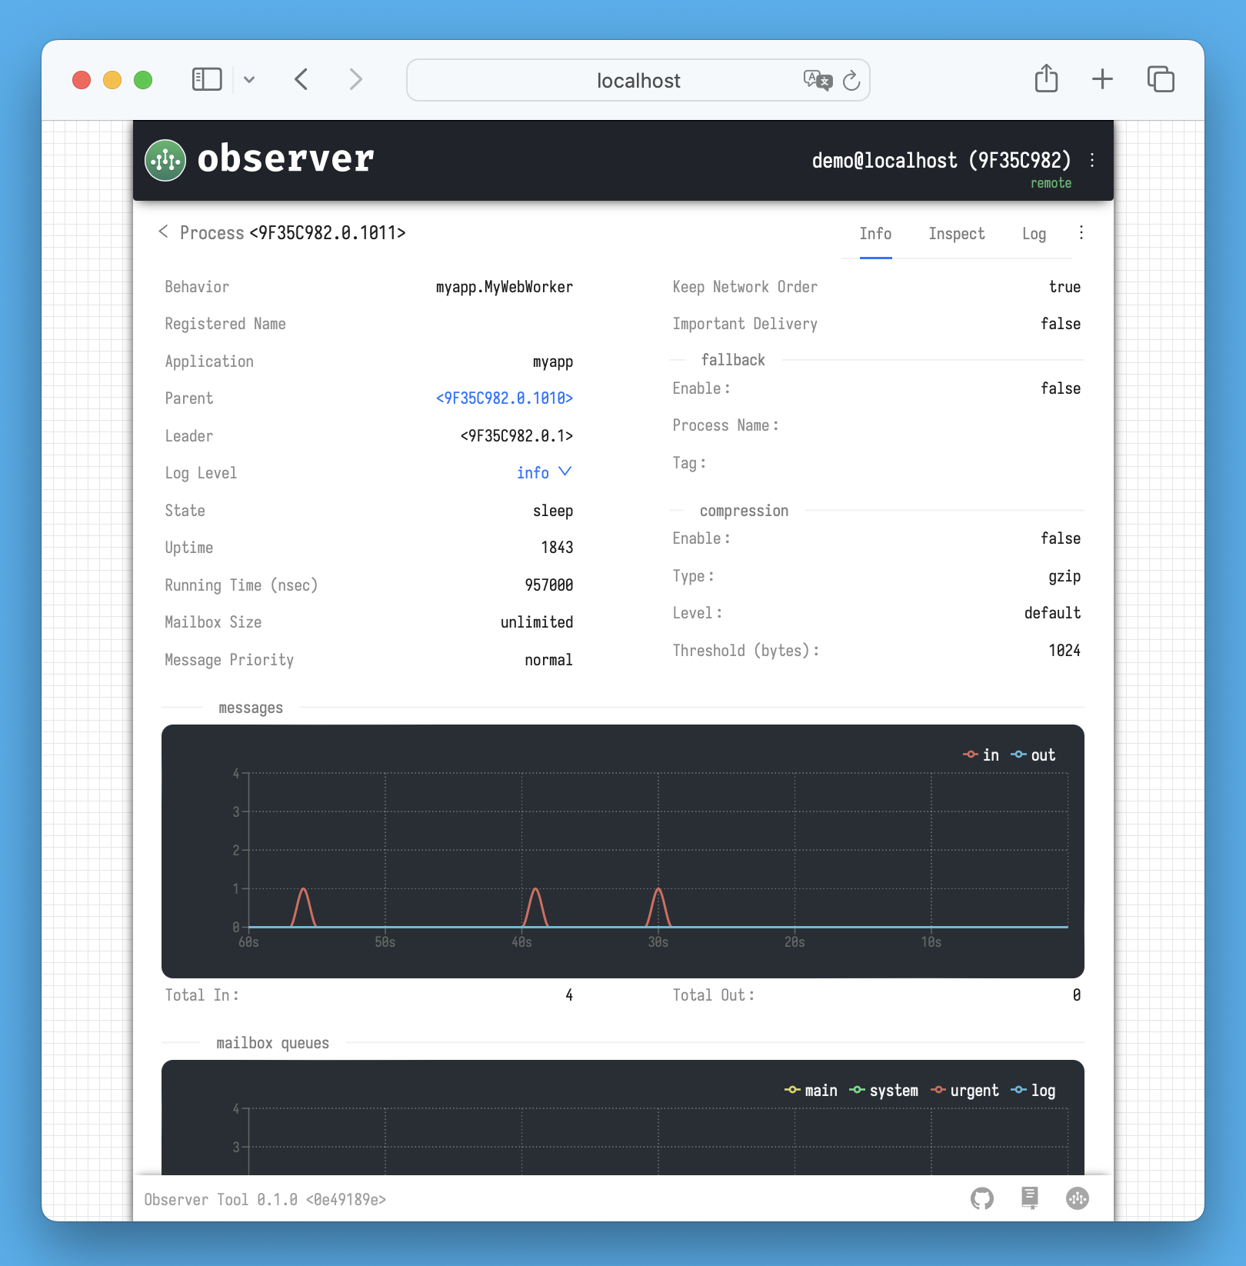
Task: Show the browser tab overview
Action: click(x=1161, y=79)
